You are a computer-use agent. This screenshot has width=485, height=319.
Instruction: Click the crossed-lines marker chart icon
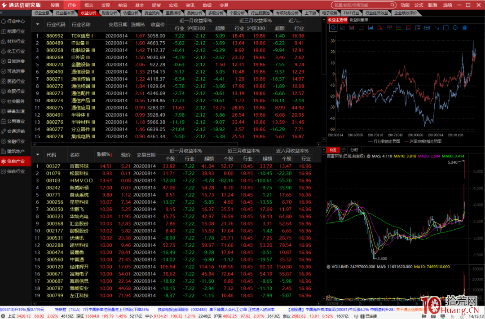point(380,28)
